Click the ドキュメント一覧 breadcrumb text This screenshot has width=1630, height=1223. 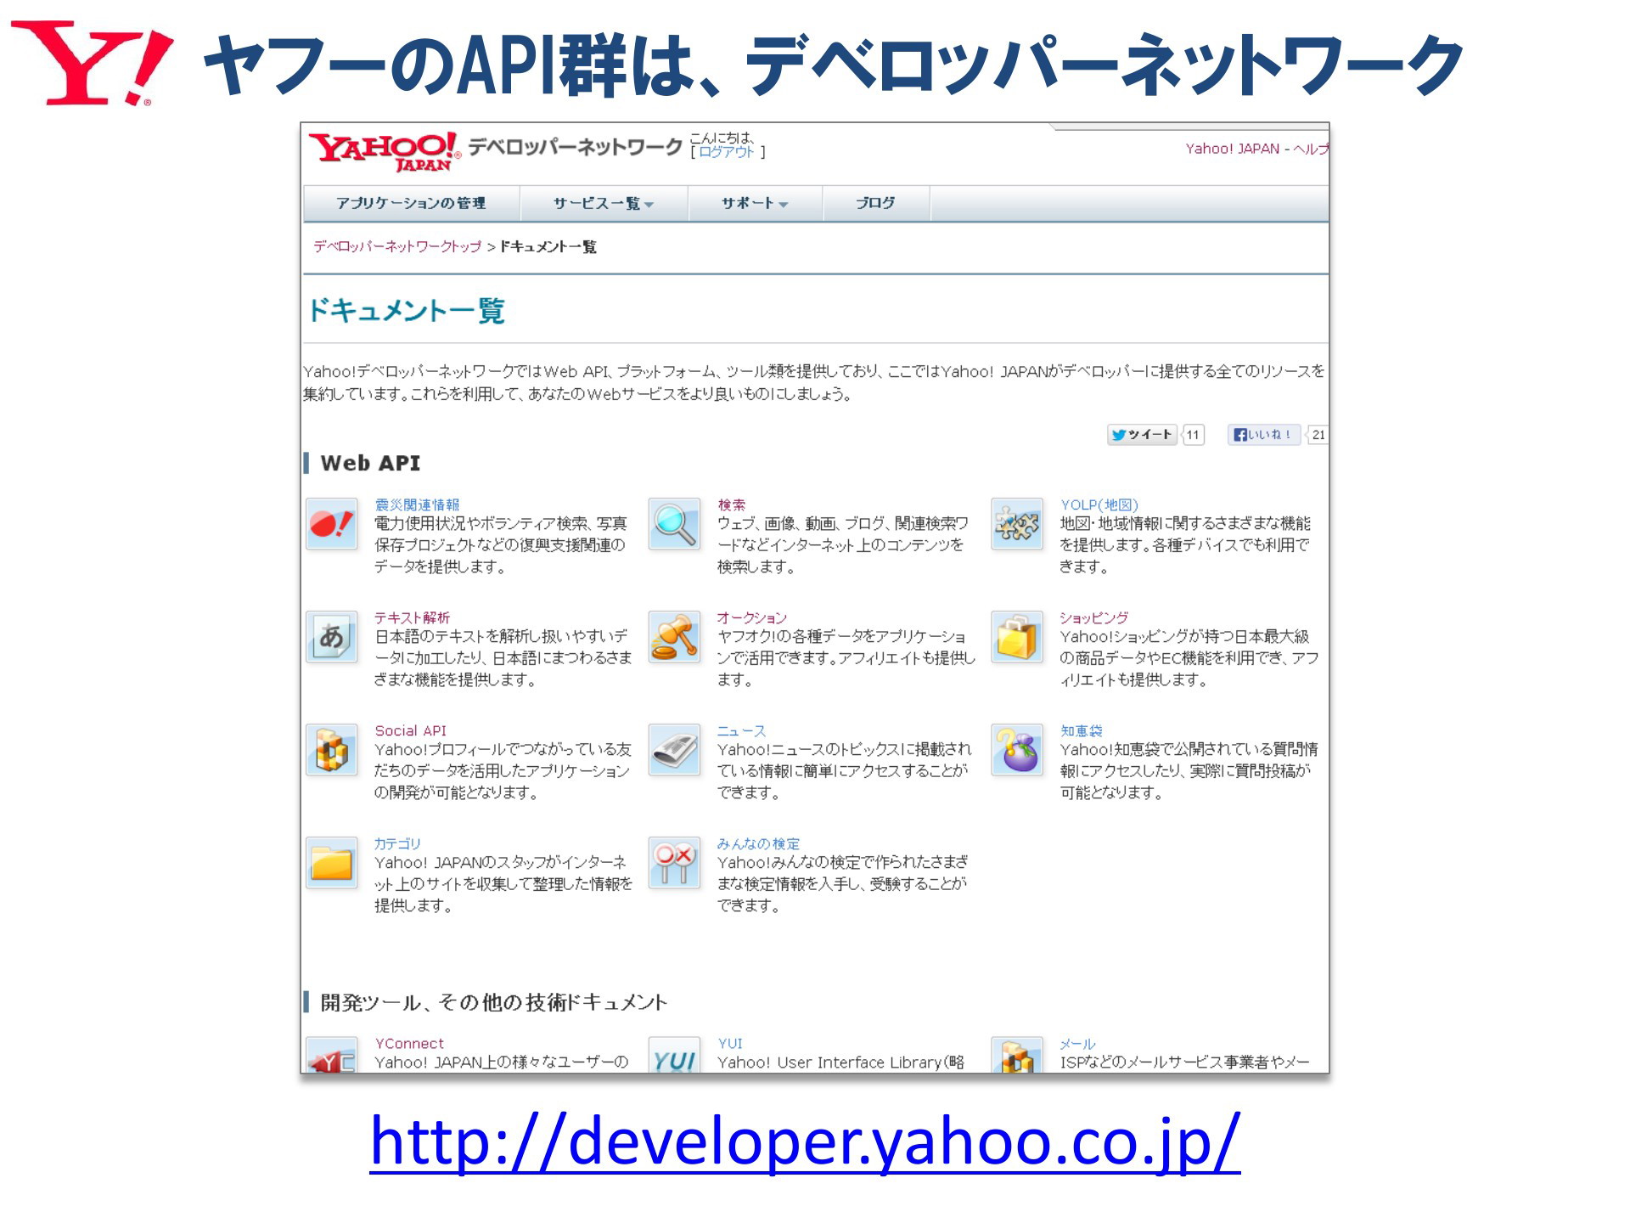(548, 246)
